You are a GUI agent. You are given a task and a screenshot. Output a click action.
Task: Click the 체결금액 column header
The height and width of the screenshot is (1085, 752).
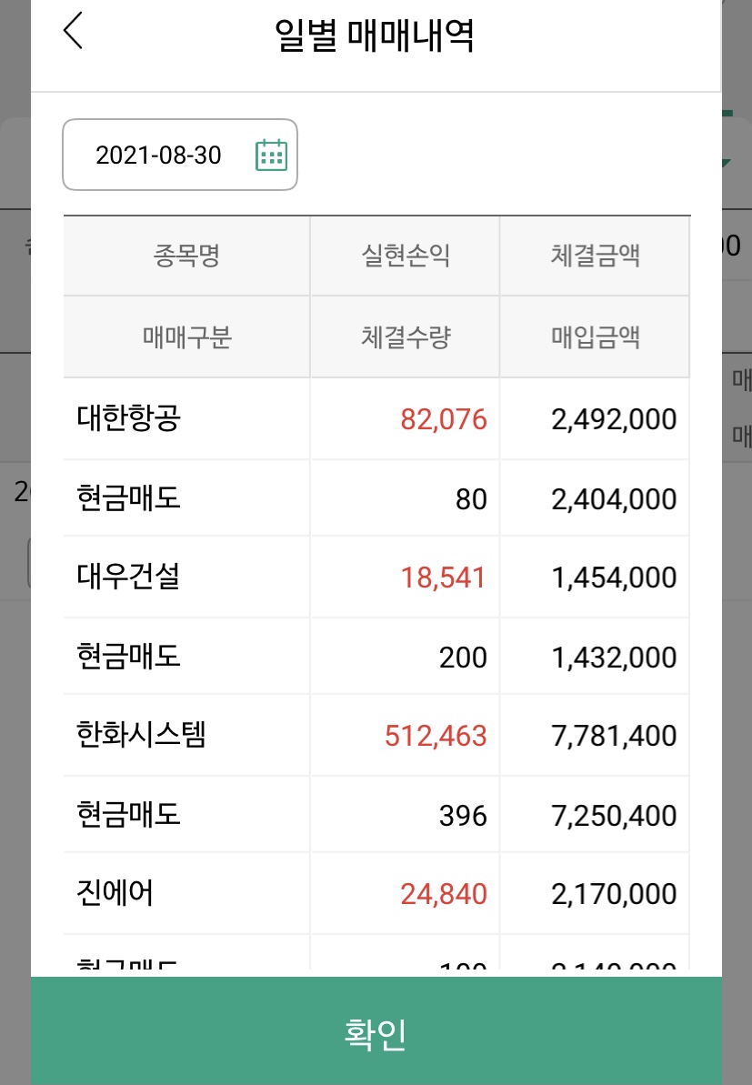tap(595, 256)
